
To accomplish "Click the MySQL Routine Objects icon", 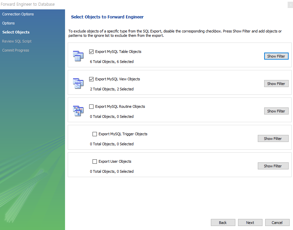I will point(78,111).
